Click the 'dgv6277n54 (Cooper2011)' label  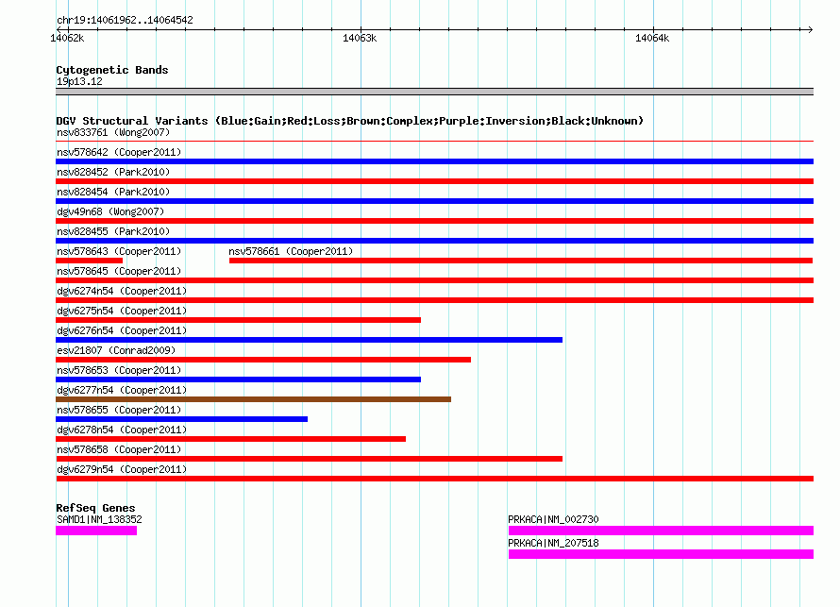(122, 390)
